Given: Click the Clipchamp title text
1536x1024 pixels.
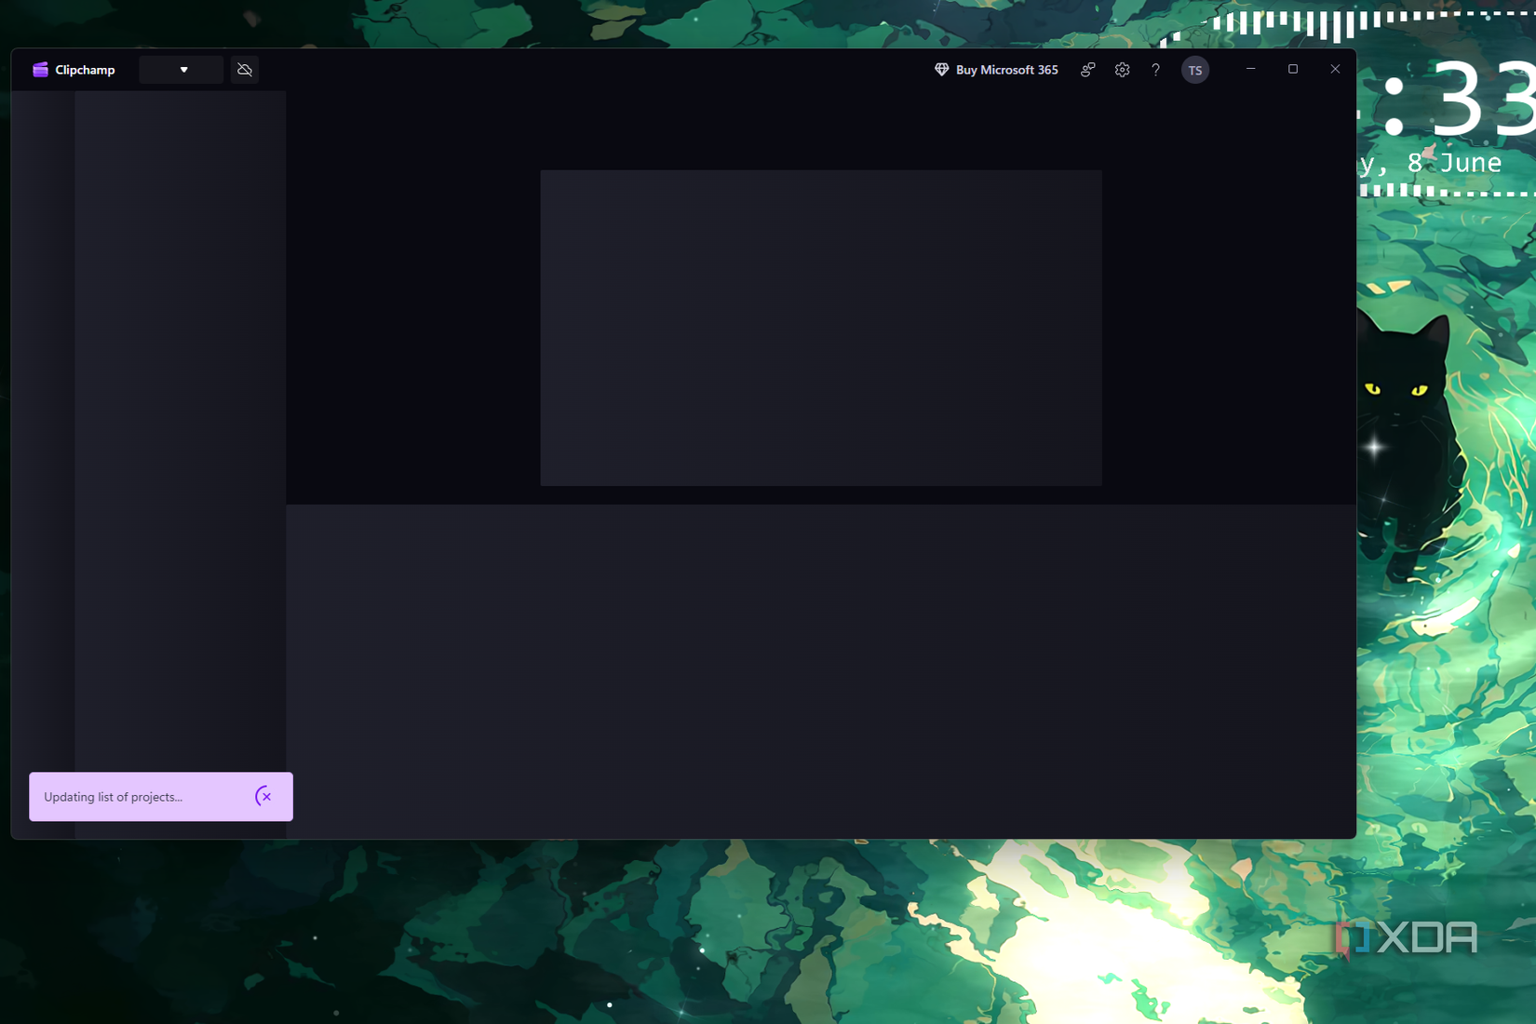Looking at the screenshot, I should click(x=85, y=70).
